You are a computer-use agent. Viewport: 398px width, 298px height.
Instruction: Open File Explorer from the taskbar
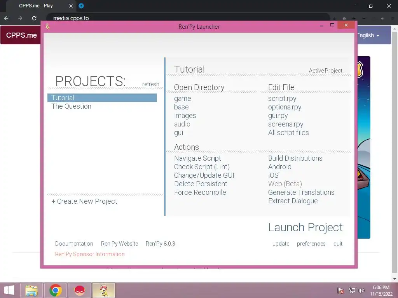point(31,290)
